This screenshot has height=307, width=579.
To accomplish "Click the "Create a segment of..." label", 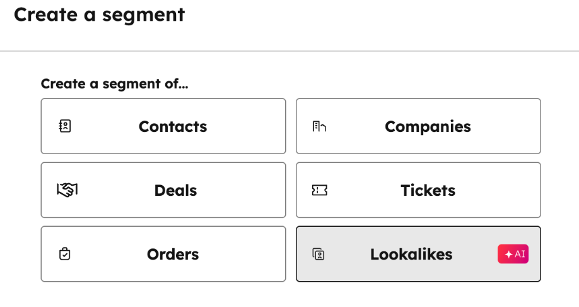I will pyautogui.click(x=114, y=83).
